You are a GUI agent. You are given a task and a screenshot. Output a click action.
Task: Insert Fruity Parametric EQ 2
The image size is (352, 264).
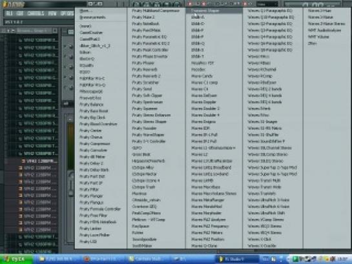tap(150, 43)
